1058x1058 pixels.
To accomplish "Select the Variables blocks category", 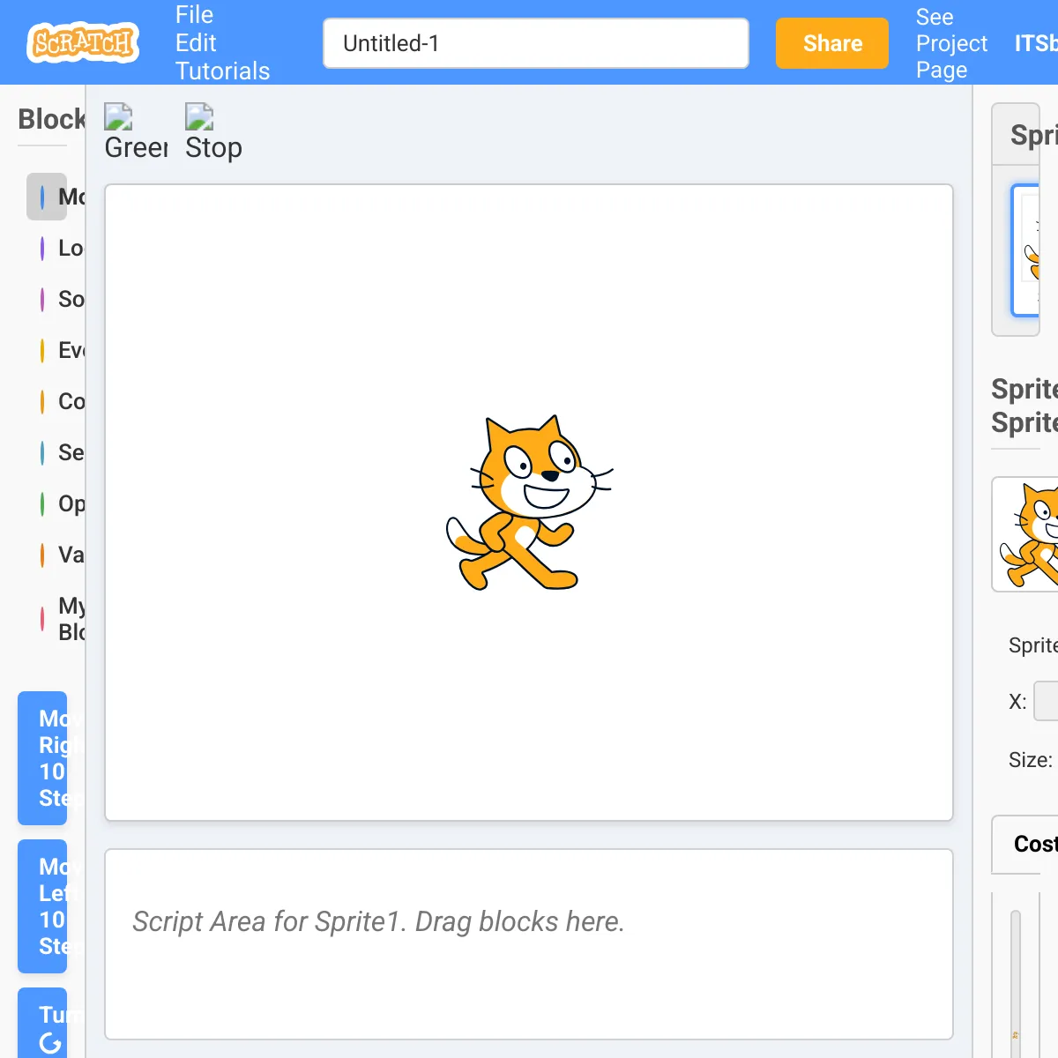I will coord(56,555).
